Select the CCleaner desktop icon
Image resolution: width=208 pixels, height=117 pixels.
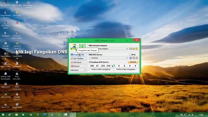[x=17, y=24]
